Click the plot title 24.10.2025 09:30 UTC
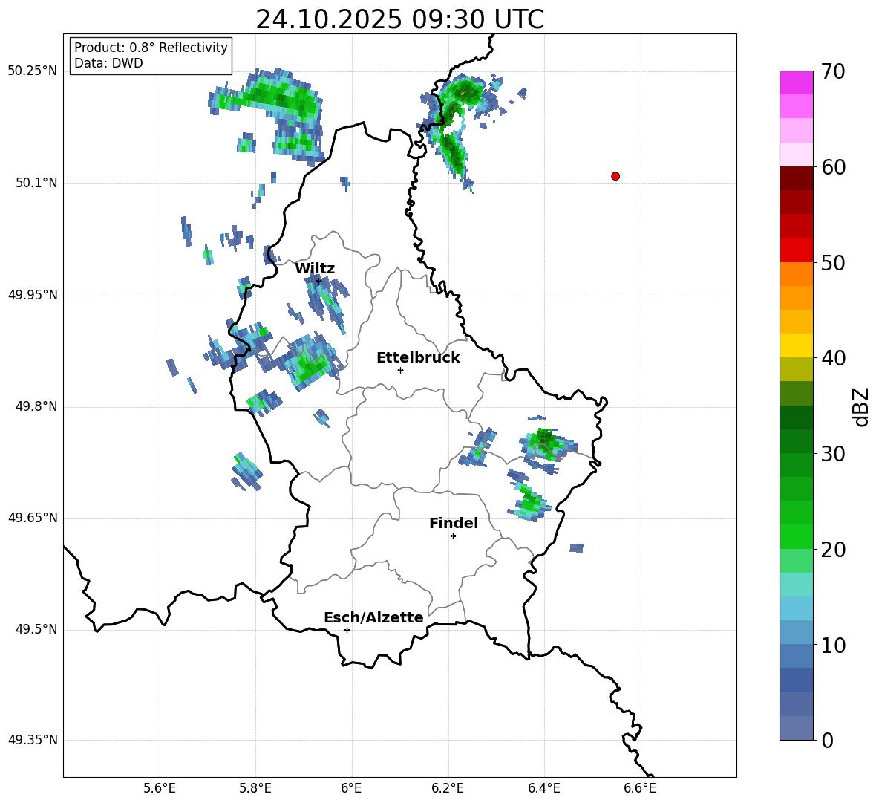 [x=399, y=20]
